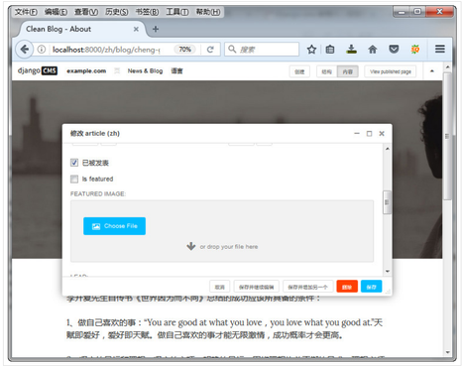The image size is (462, 367).
Task: Click the 修改 article (zh) dialog title
Action: click(x=95, y=133)
